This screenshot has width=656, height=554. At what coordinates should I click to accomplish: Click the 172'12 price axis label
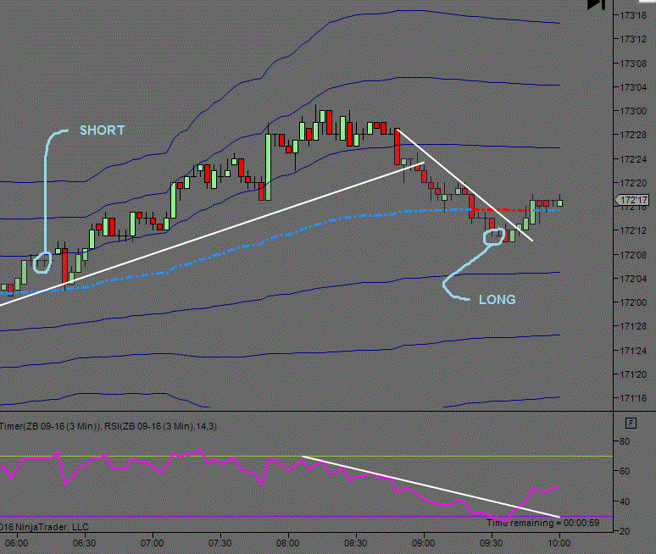click(x=633, y=230)
